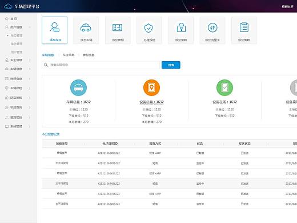
Task: Expand the 车辆信息 sidebar chevron
Action: coord(30,69)
